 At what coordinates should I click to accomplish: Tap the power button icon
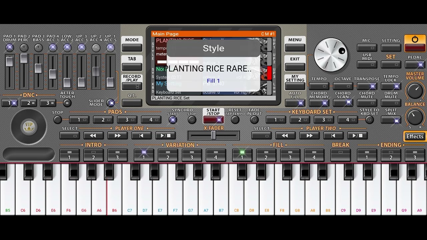[x=415, y=43]
